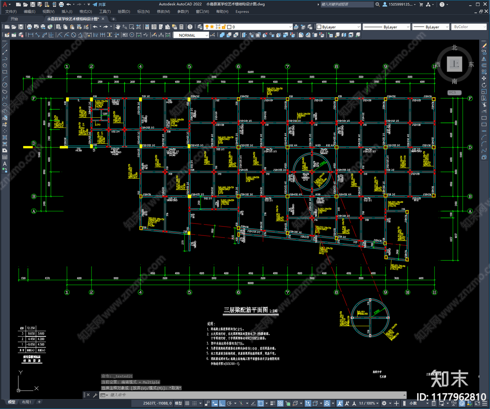Click the 上 face on ViewCube
The image size is (490, 409).
454,64
